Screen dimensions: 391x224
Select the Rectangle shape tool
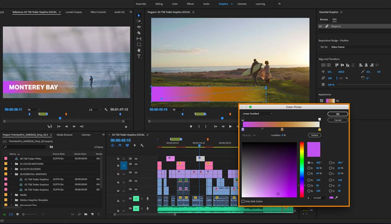pos(139,44)
